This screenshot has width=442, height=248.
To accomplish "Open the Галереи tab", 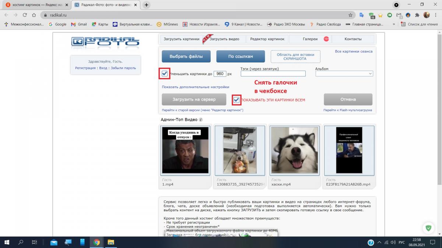I will tap(310, 39).
